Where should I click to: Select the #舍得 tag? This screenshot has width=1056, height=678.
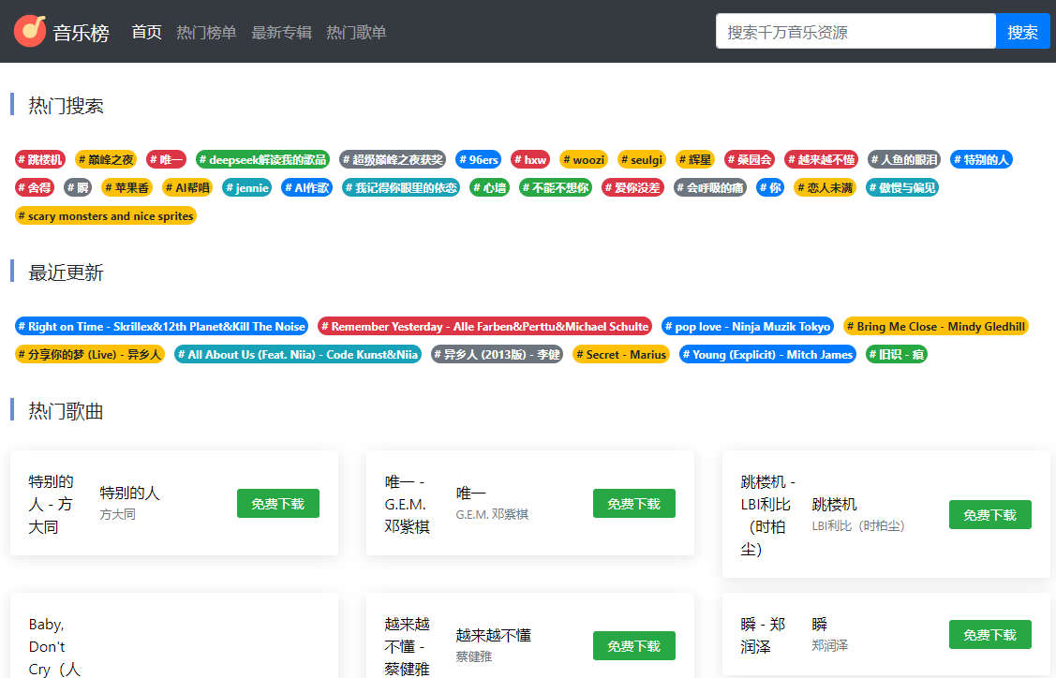tap(35, 188)
